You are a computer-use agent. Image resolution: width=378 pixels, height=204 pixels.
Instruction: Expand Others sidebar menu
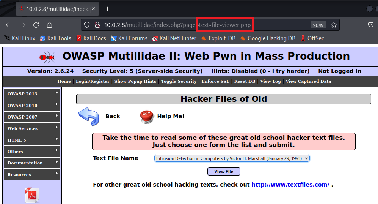tap(32, 151)
